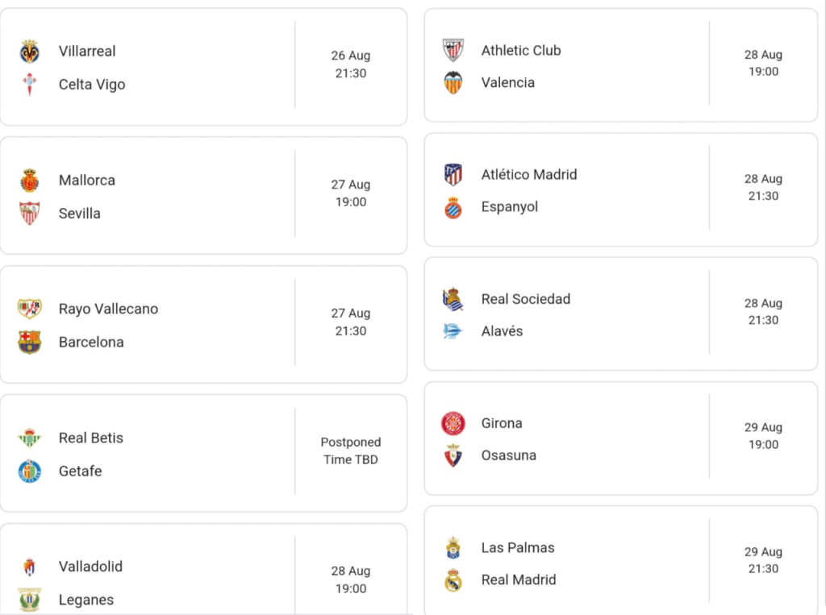Click the Barcelona club crest

click(x=30, y=342)
